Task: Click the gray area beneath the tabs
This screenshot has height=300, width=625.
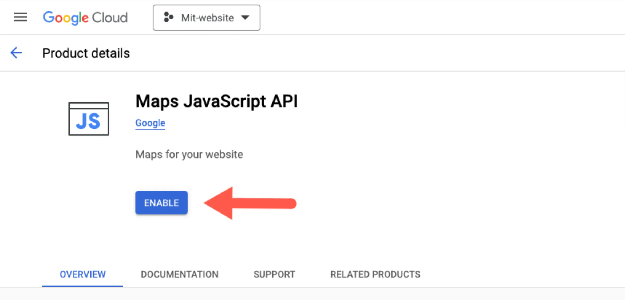Action: [x=312, y=294]
